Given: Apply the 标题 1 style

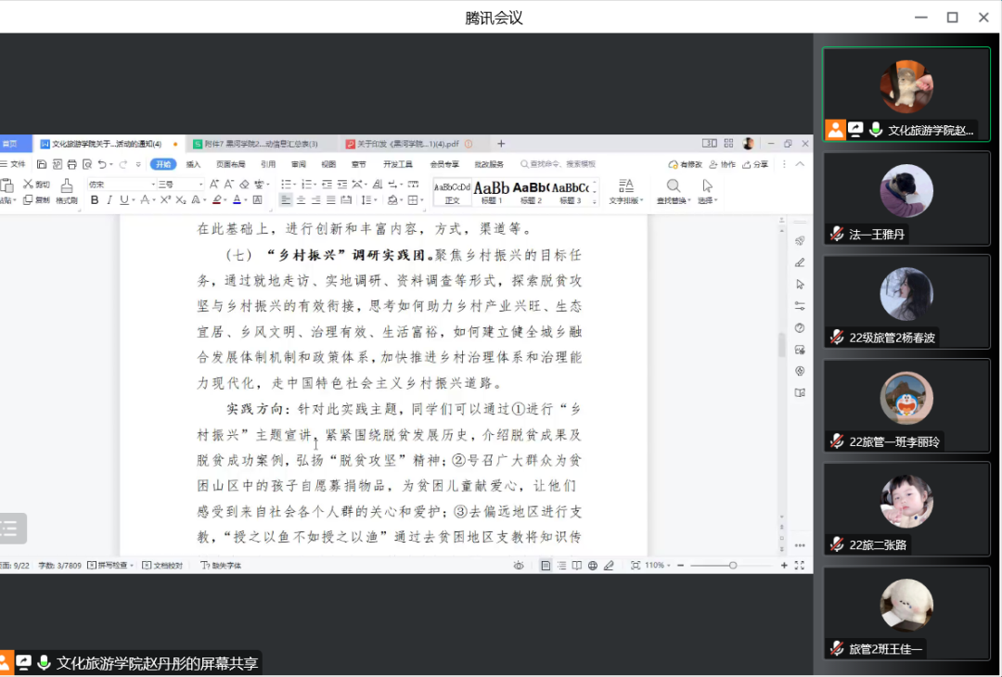Looking at the screenshot, I should 492,192.
